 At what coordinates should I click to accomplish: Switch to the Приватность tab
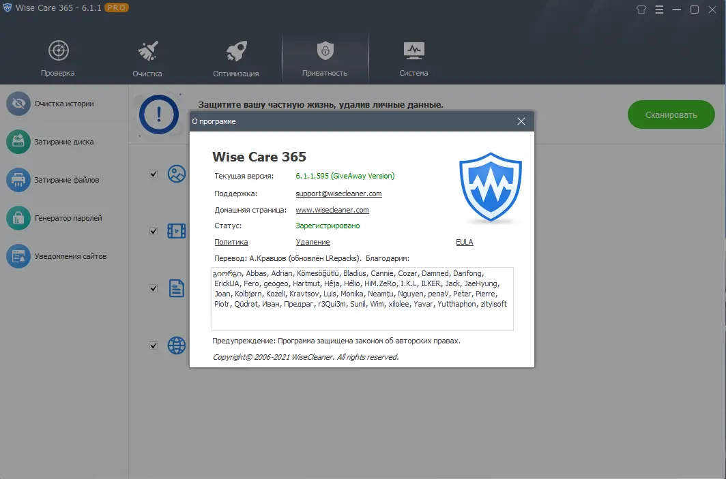tap(325, 57)
